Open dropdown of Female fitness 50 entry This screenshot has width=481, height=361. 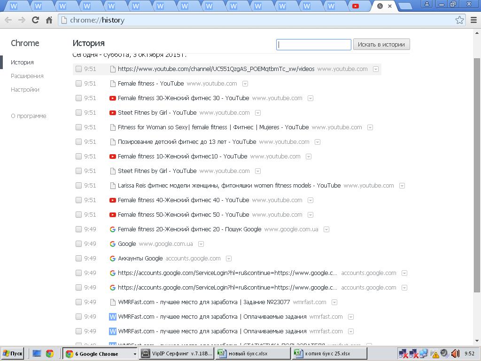(x=310, y=215)
